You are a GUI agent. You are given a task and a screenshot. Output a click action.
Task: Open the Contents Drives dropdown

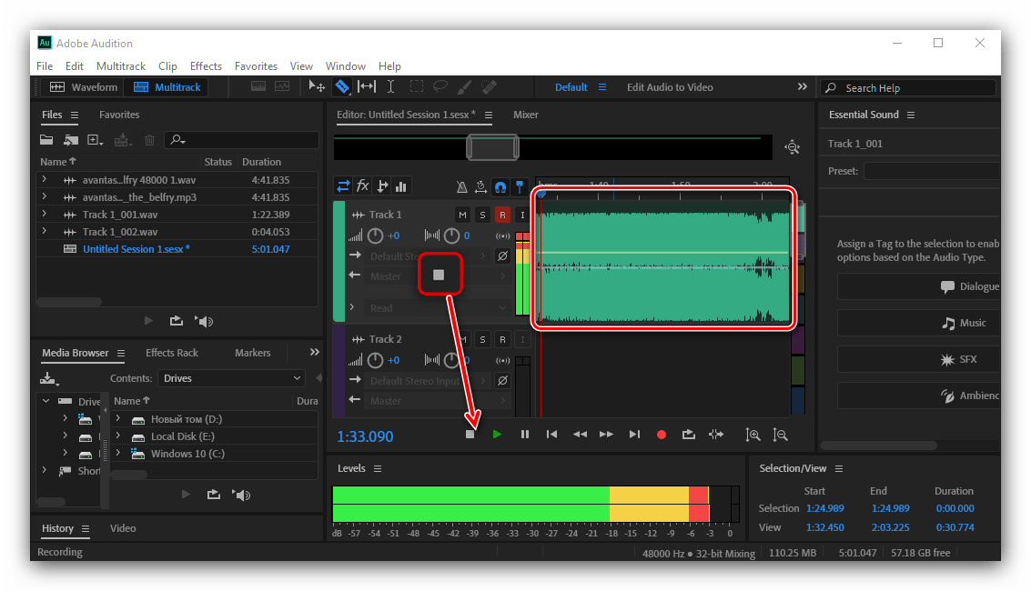click(x=232, y=378)
